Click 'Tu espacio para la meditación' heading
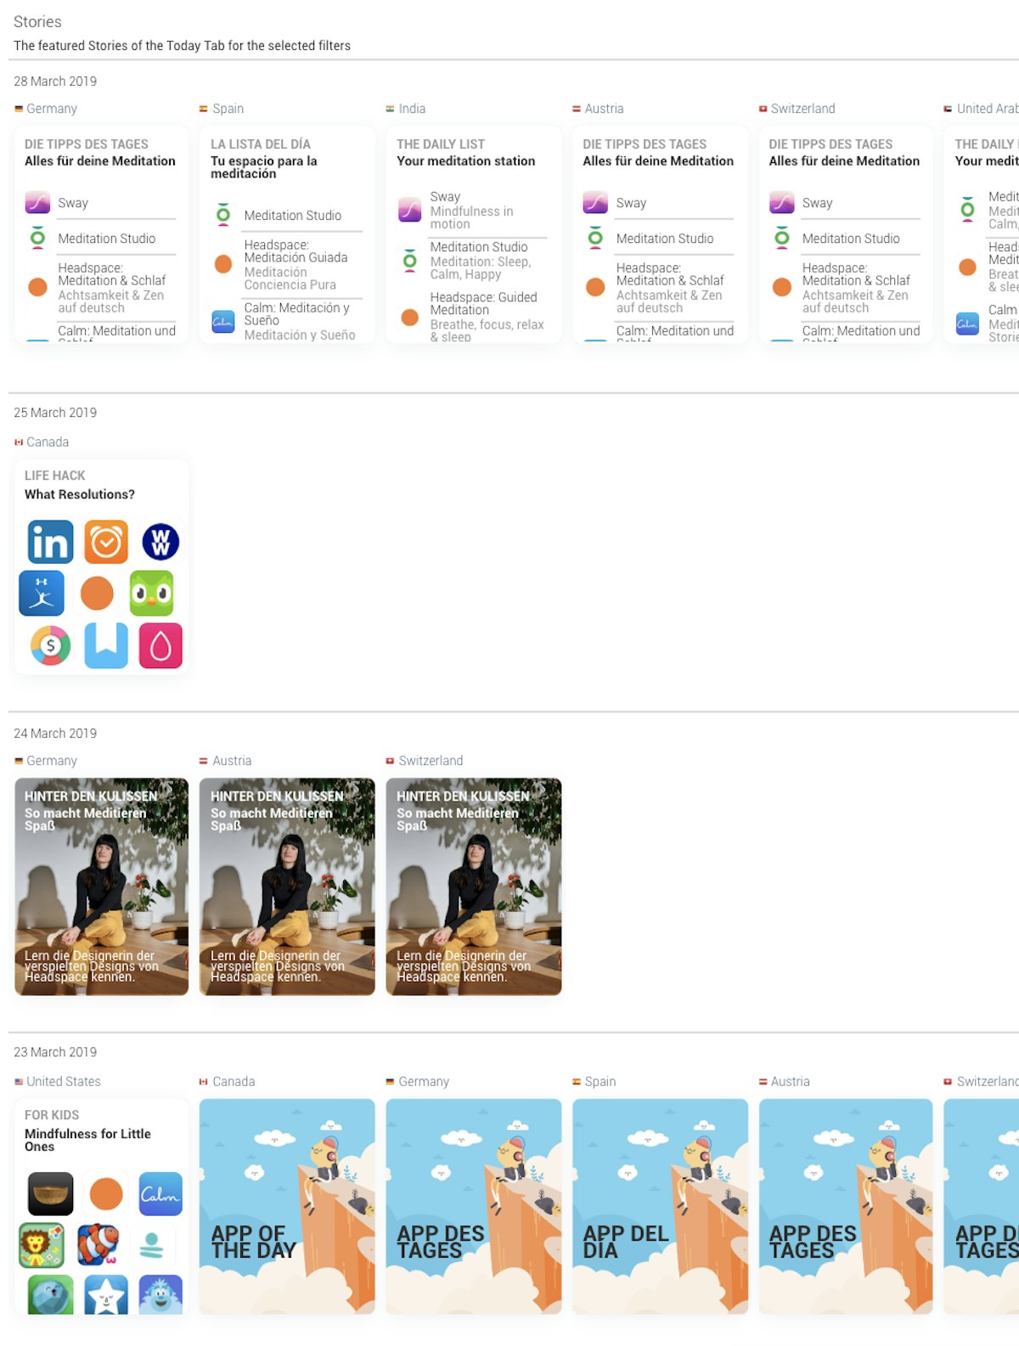Viewport: 1019px width, 1346px height. click(x=264, y=166)
